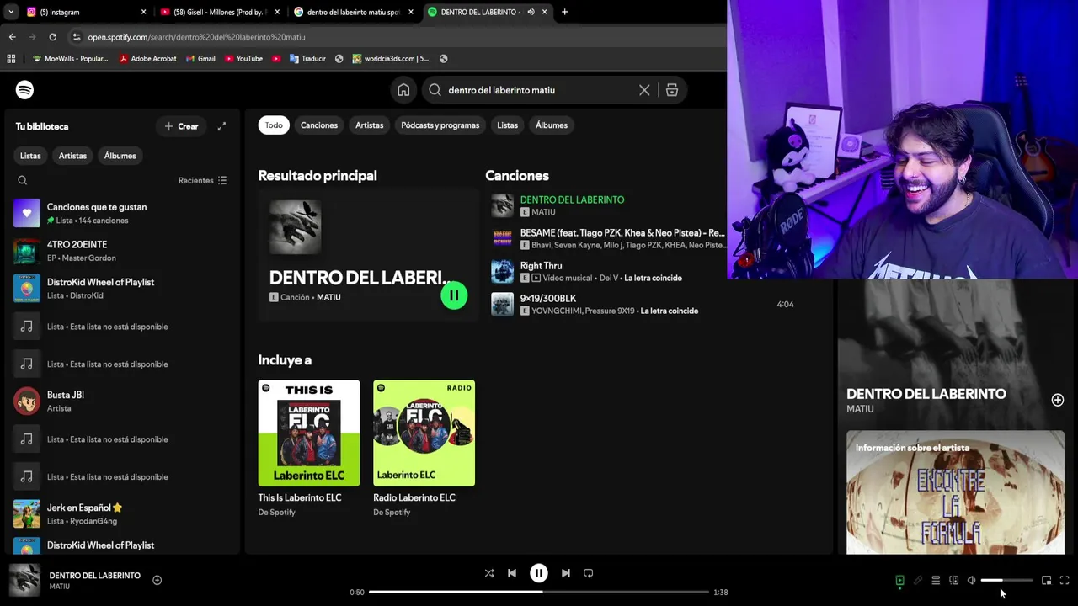Viewport: 1078px width, 606px height.
Task: Filter library by Listas
Action: 30,156
